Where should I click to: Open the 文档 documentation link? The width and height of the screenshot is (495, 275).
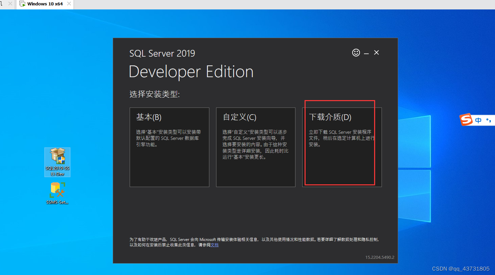point(215,245)
